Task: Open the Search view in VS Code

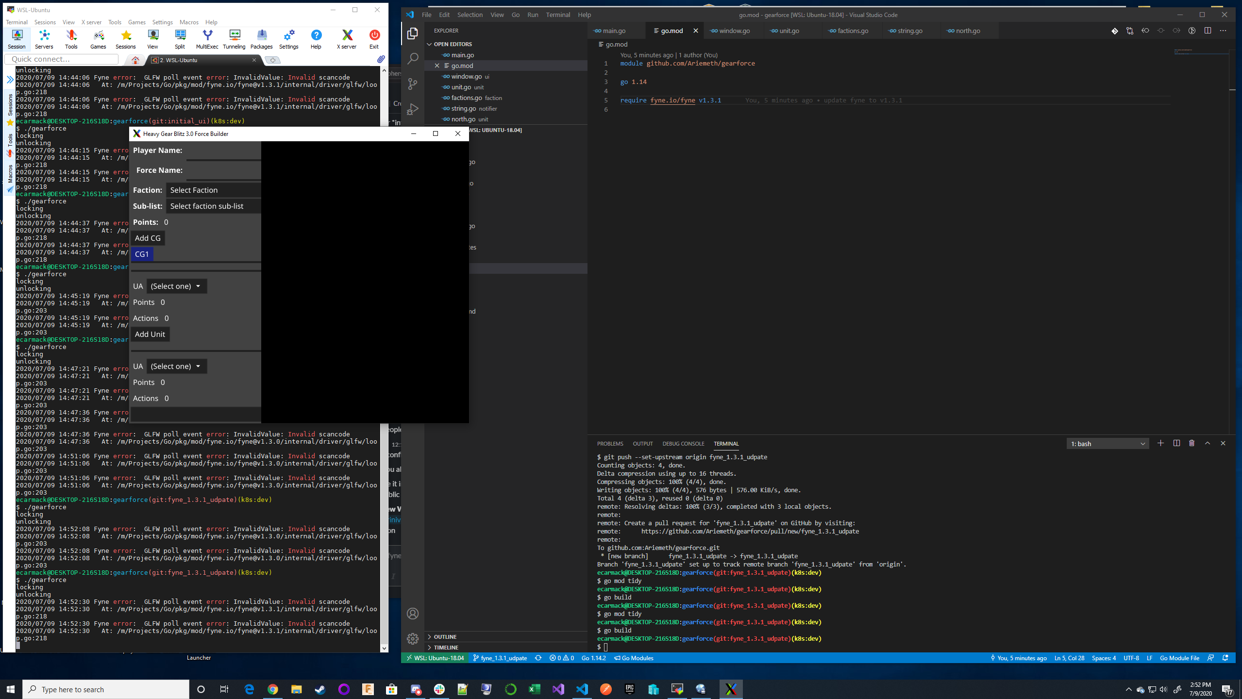Action: [412, 58]
